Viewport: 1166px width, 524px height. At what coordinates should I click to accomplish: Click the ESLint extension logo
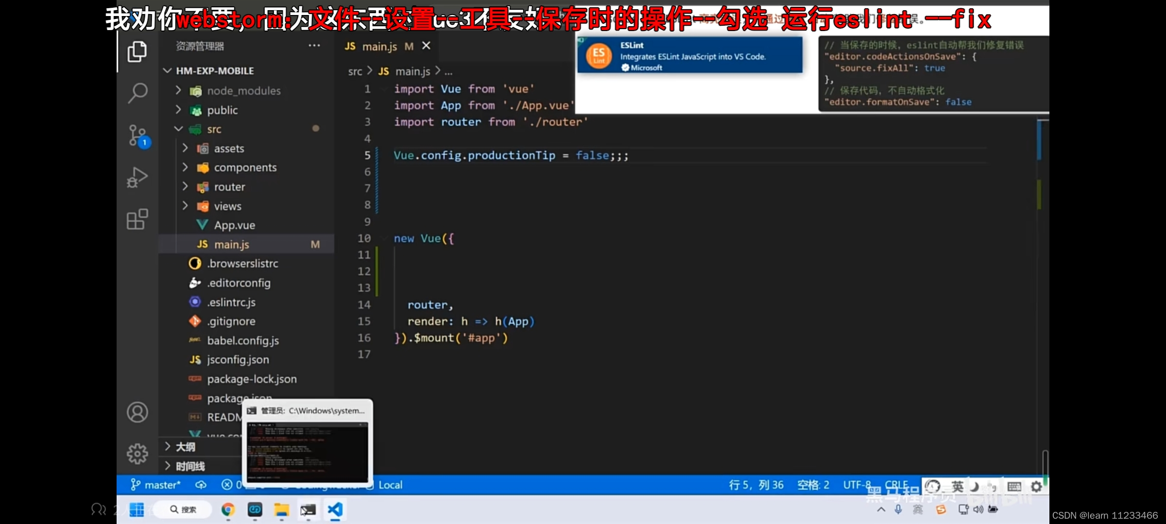pyautogui.click(x=599, y=55)
